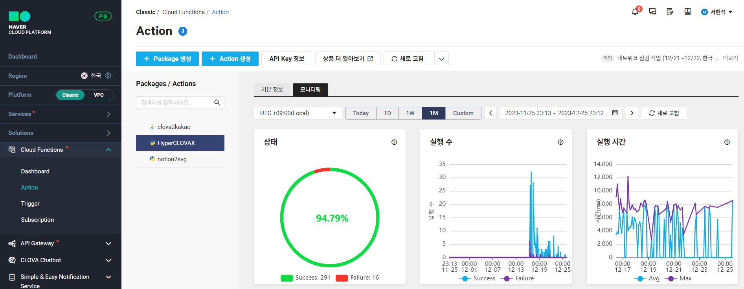Screen dimensions: 744x289
Task: Open calendar icon in date range field
Action: [x=615, y=113]
